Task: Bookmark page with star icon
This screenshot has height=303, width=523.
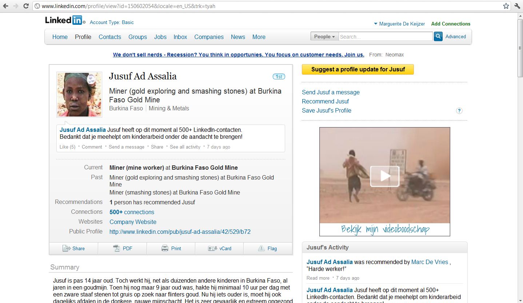Action: point(506,6)
